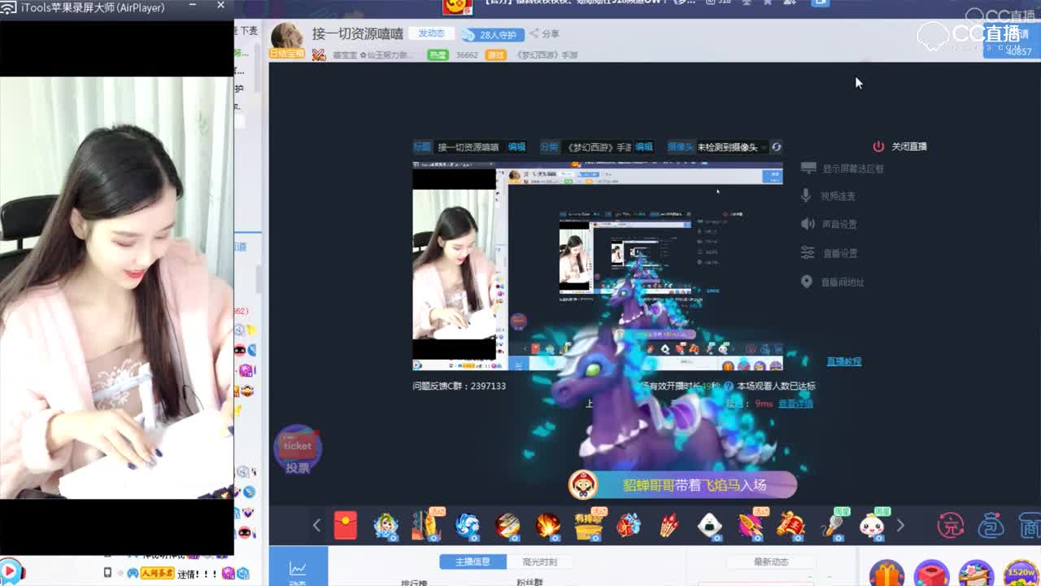Show next gifts with right arrow
The width and height of the screenshot is (1041, 586).
900,526
